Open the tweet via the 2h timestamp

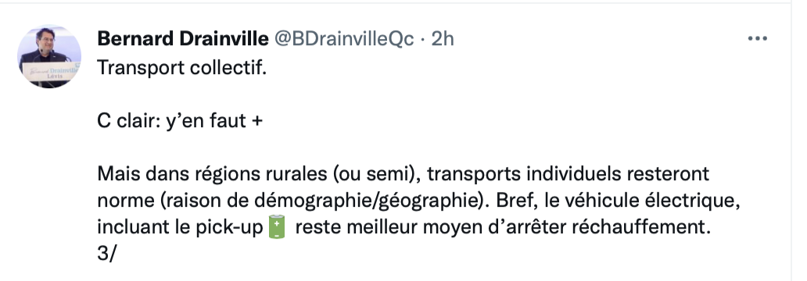tap(443, 38)
